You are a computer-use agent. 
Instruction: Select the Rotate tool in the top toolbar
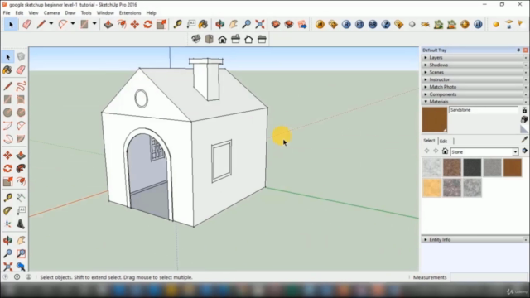tap(148, 24)
